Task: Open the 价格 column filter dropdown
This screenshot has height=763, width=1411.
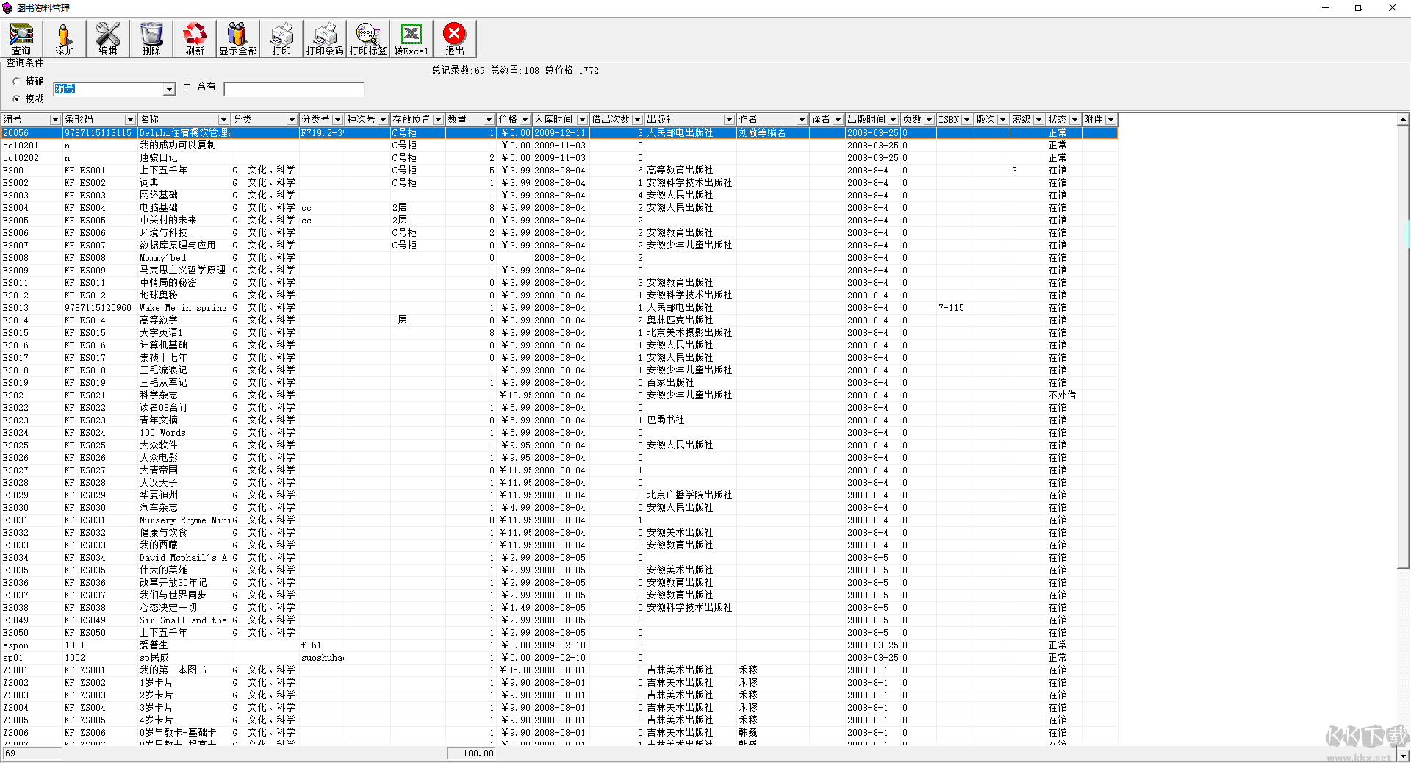Action: [525, 120]
